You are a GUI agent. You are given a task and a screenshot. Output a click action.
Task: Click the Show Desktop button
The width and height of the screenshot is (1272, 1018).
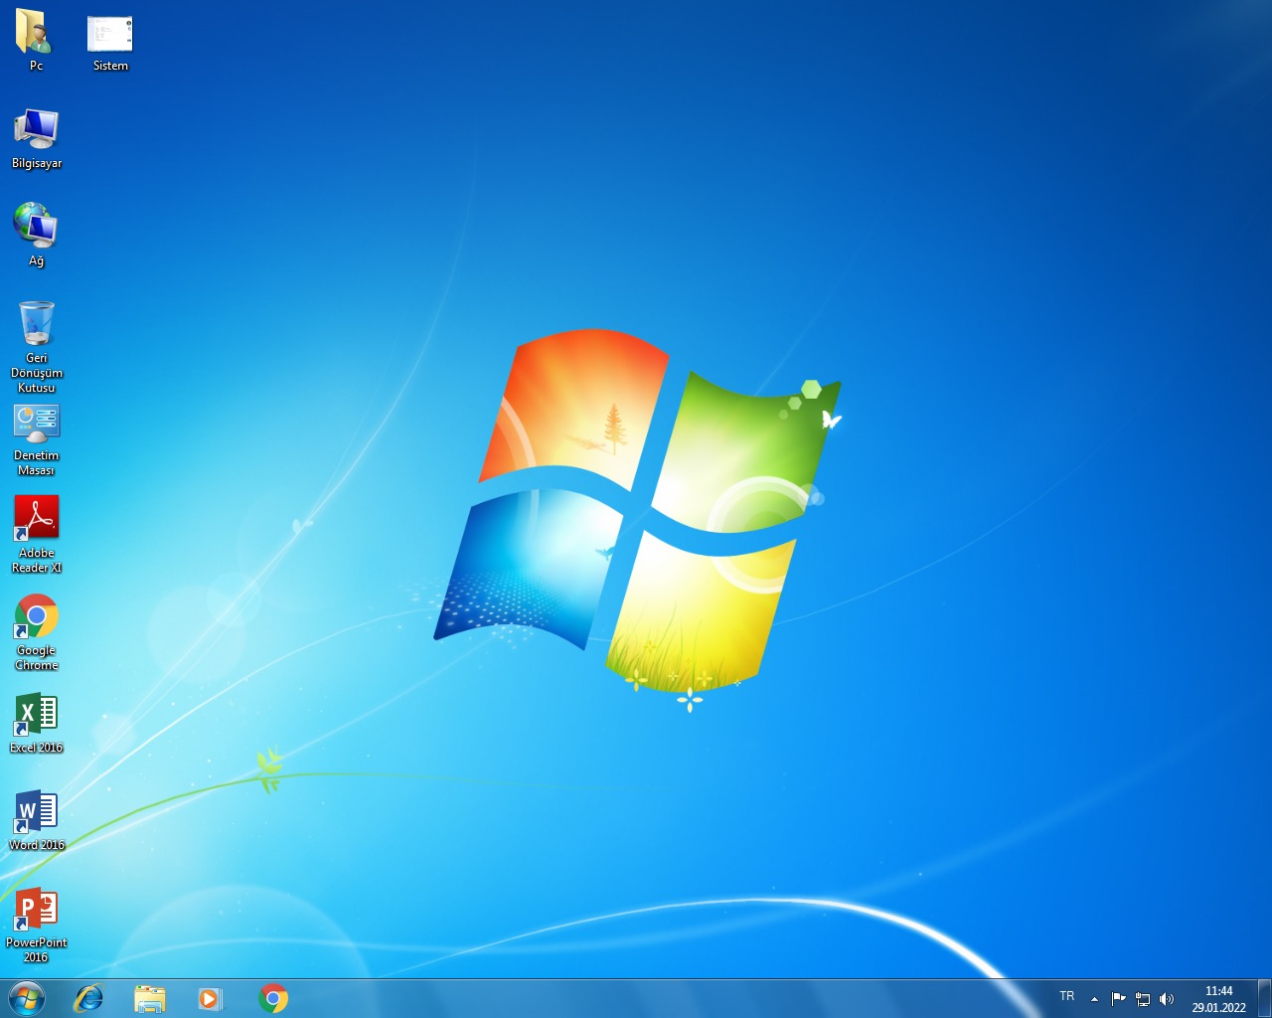[1265, 998]
